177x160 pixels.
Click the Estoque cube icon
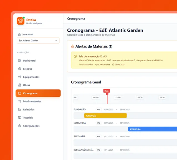click(20, 69)
